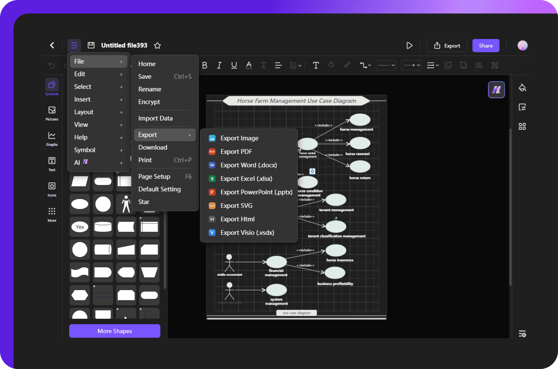Image resolution: width=558 pixels, height=369 pixels.
Task: Choose Download in the File submenu
Action: click(x=165, y=147)
